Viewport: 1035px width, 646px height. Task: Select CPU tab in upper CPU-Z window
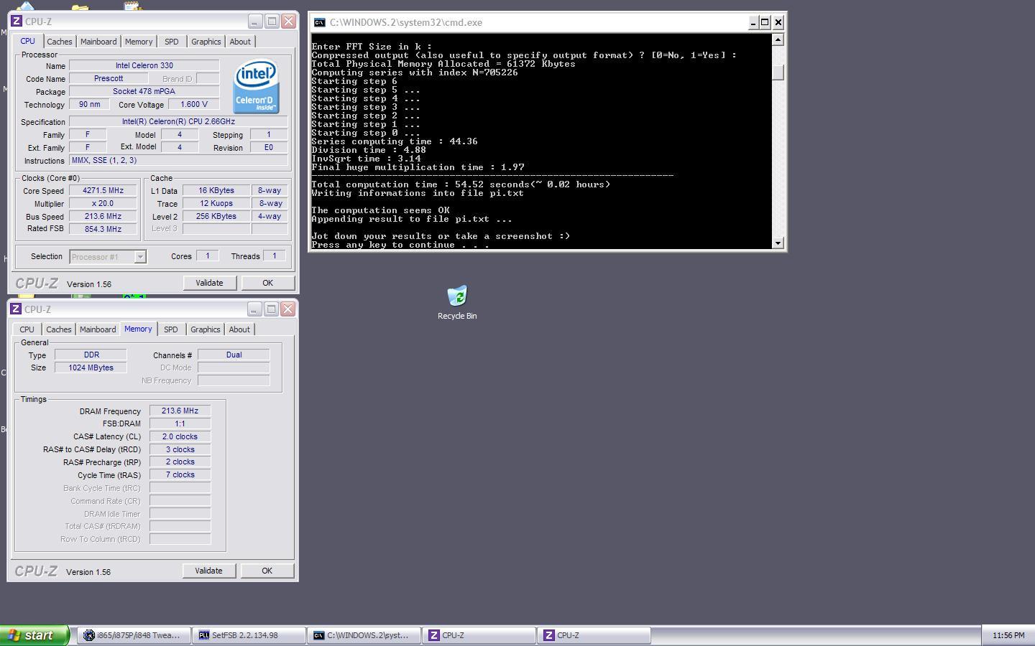coord(28,41)
